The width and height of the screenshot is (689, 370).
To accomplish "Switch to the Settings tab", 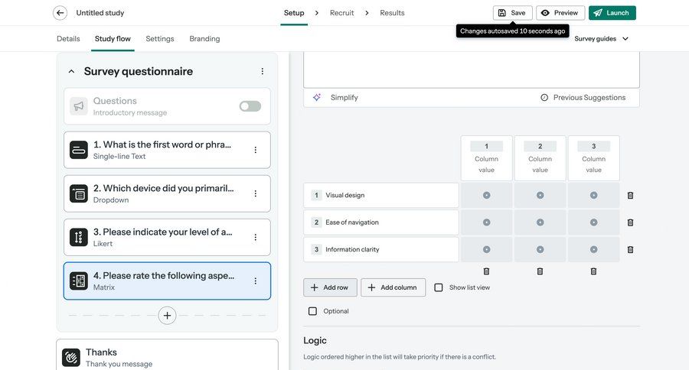I will 160,38.
